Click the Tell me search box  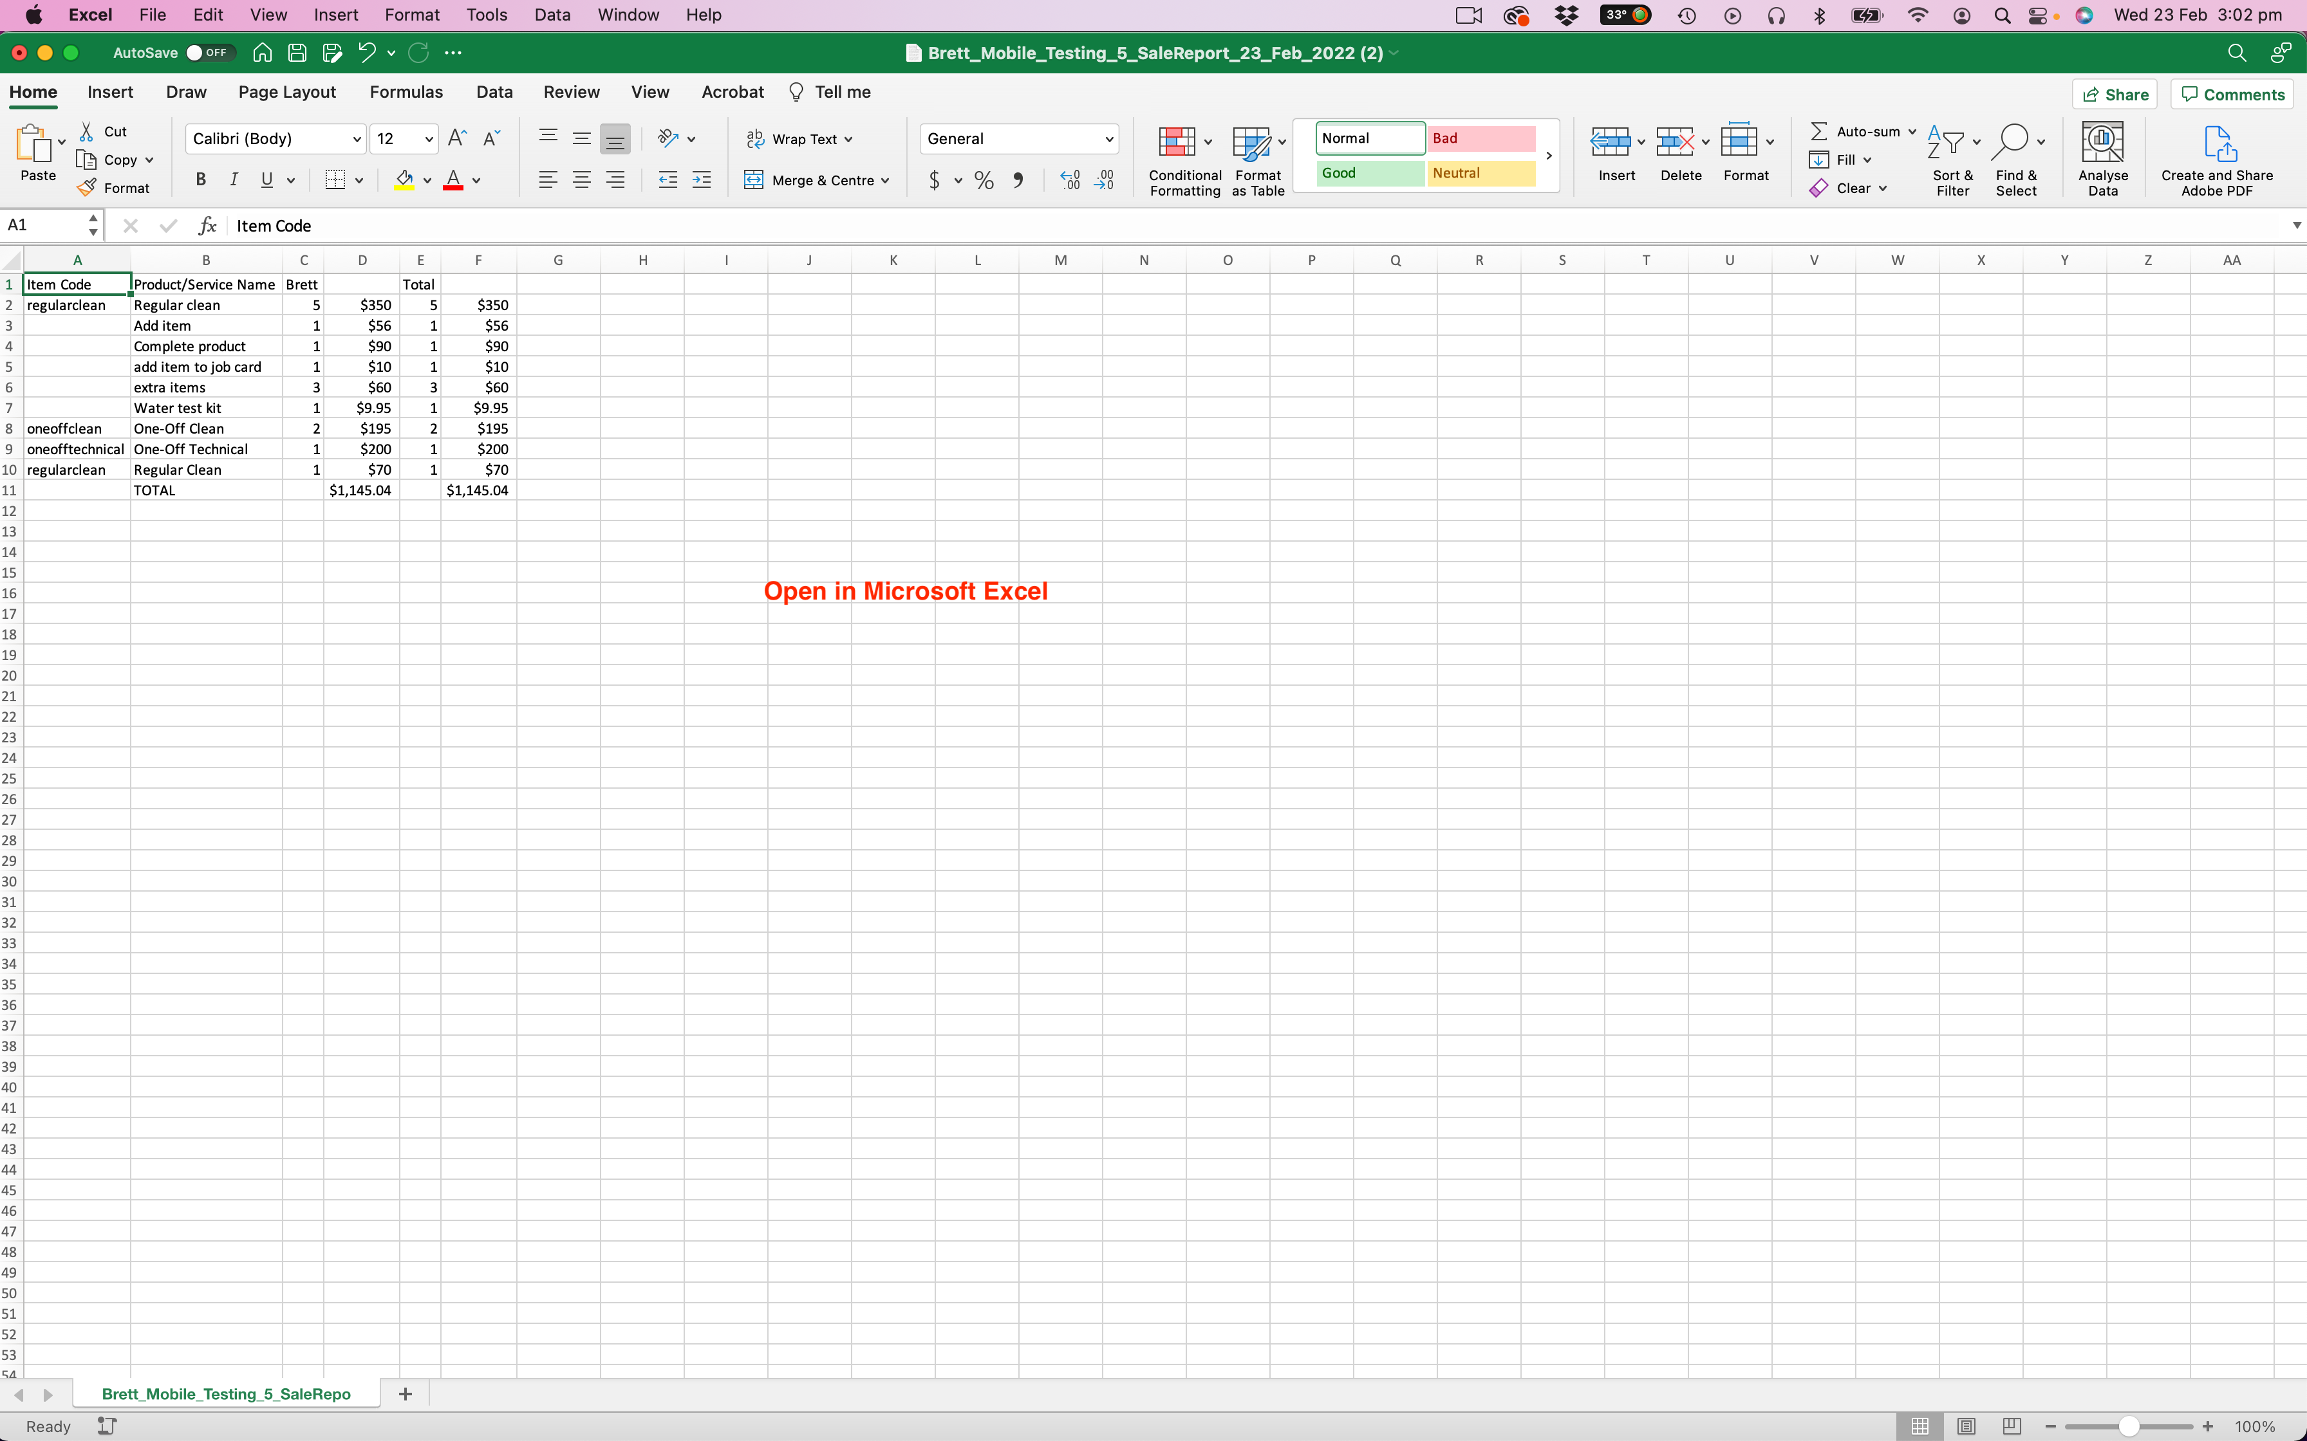[x=829, y=93]
